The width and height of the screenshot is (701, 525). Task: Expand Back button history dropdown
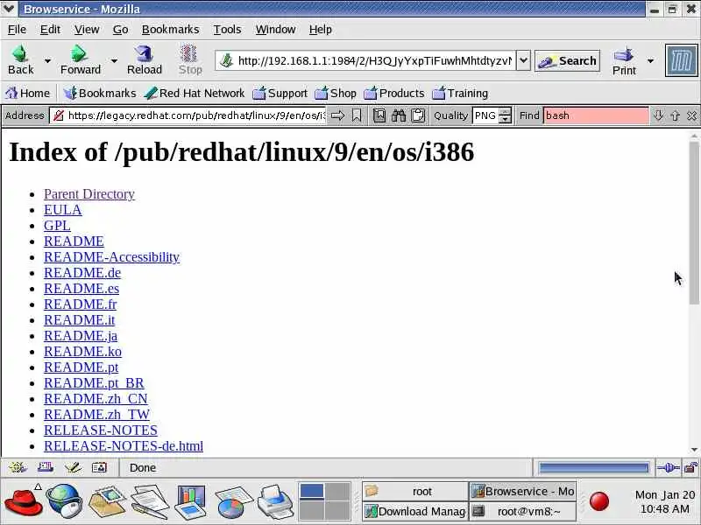tap(47, 60)
